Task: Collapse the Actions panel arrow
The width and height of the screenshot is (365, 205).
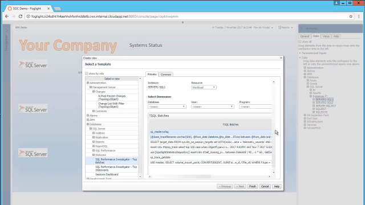Action: tap(301, 28)
